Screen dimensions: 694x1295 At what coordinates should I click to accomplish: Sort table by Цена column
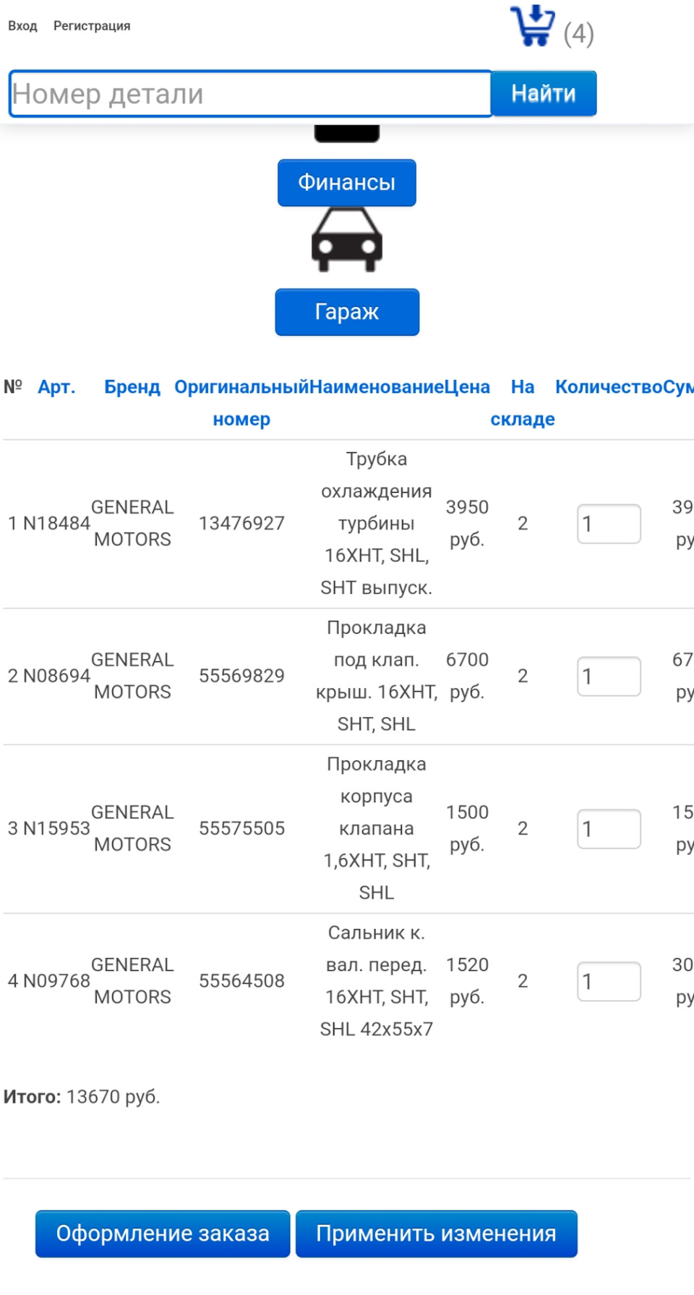(x=468, y=387)
